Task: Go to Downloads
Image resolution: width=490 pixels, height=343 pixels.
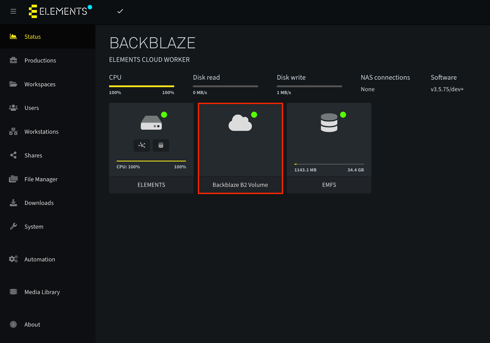Action: pyautogui.click(x=47, y=203)
